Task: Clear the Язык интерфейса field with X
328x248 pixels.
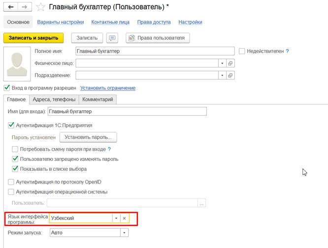Action: point(125,218)
